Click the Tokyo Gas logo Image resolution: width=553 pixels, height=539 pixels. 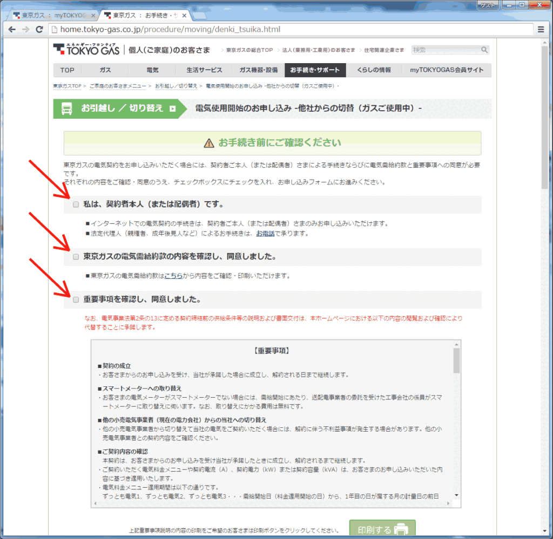86,49
